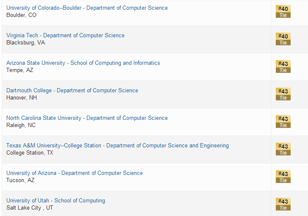The width and height of the screenshot is (308, 216).
Task: Open University of Utah School of Computing
Action: (x=55, y=201)
